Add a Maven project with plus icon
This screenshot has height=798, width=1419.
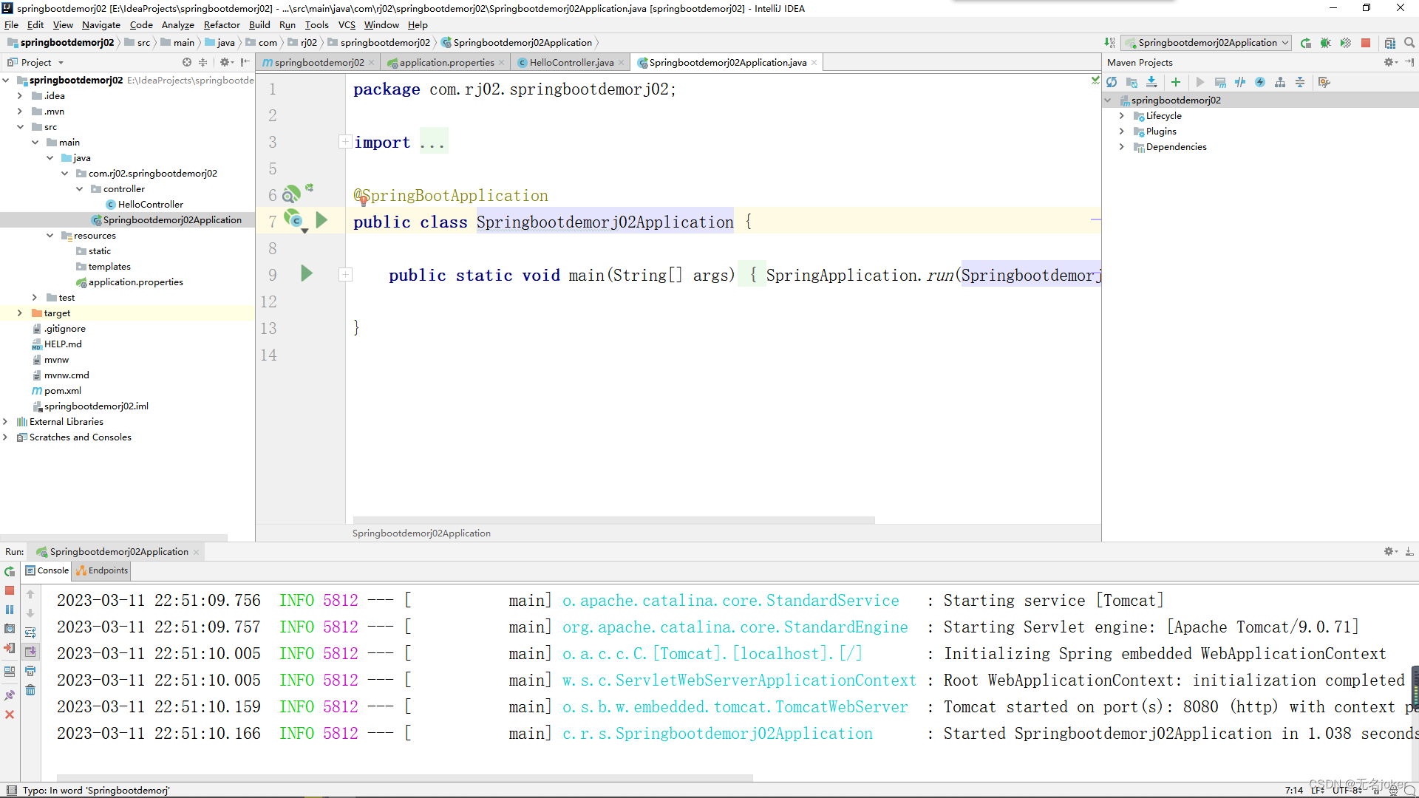(1176, 82)
